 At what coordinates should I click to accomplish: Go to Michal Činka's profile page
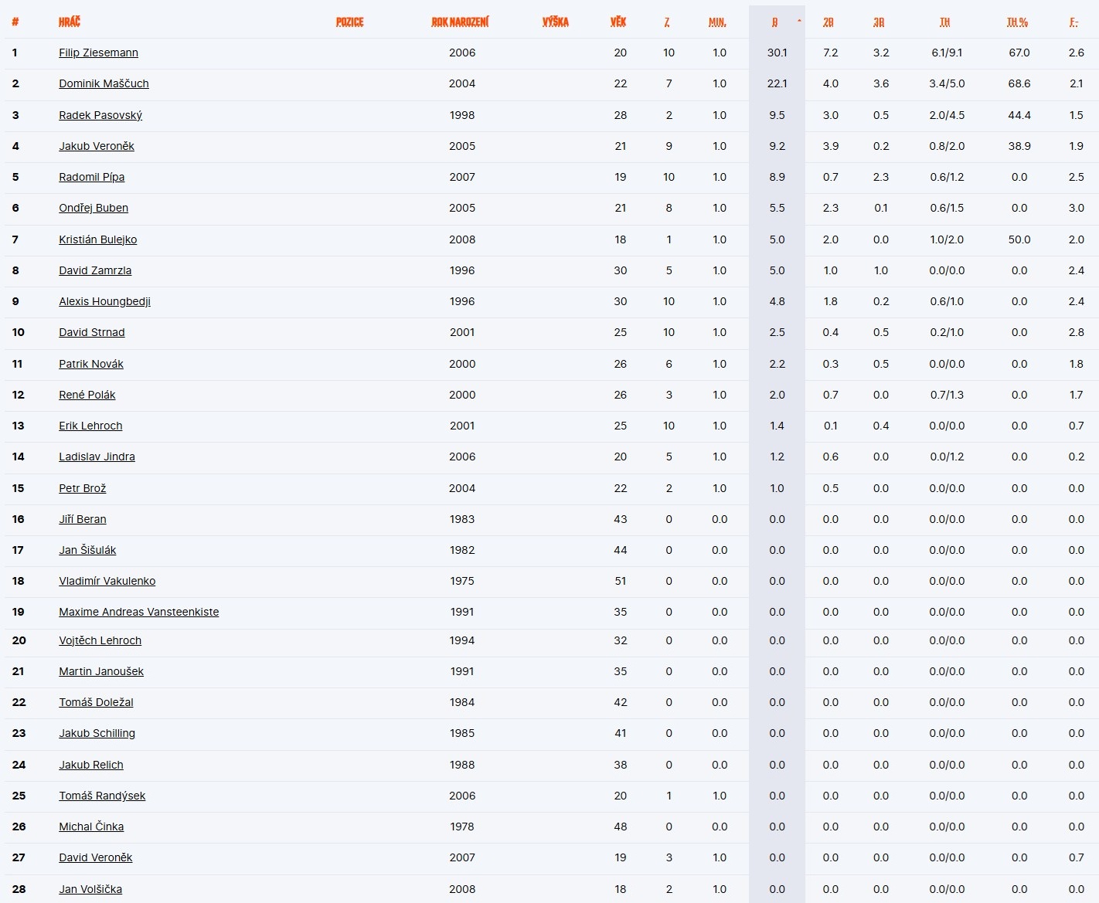pos(91,827)
